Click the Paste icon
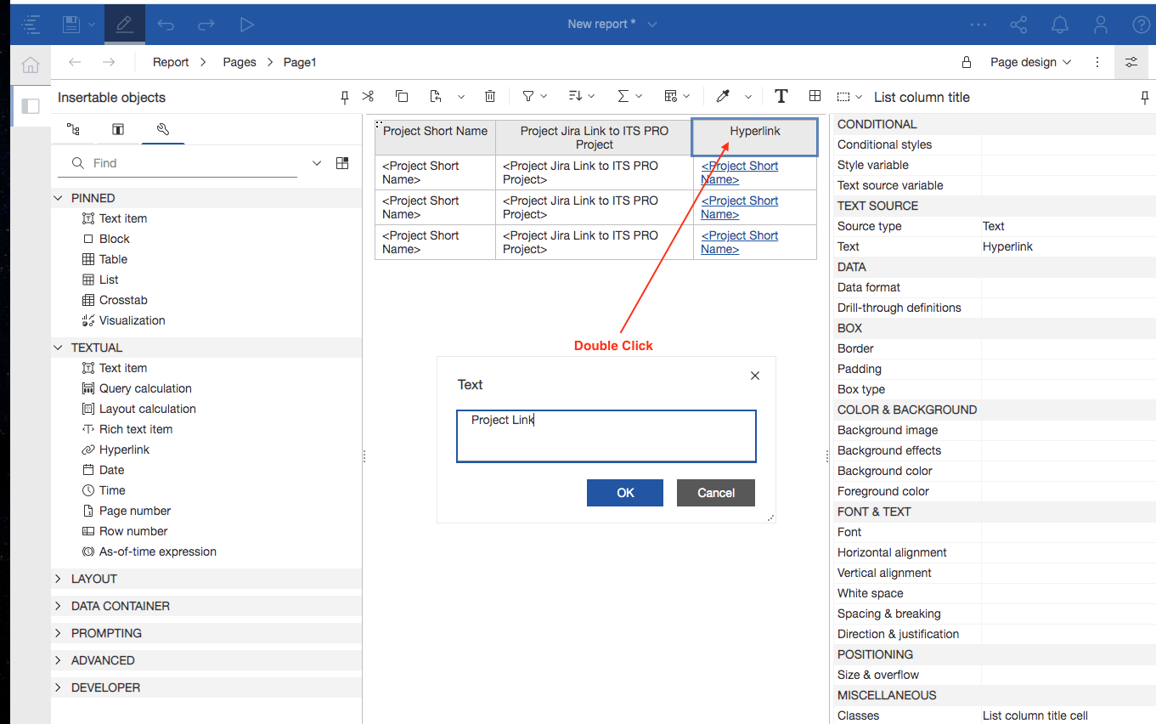The height and width of the screenshot is (724, 1156). (x=436, y=97)
